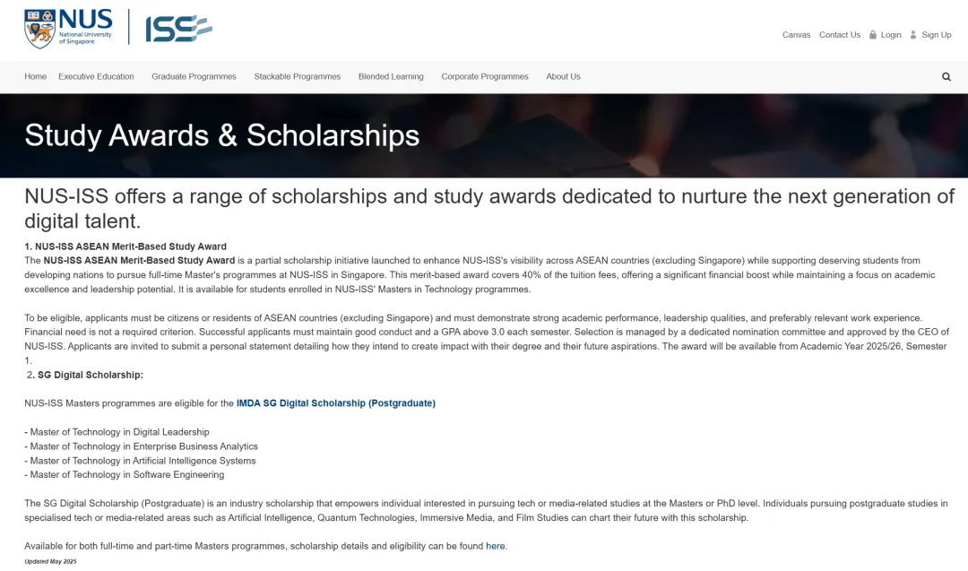This screenshot has width=968, height=571.
Task: Open the IMDA SG Digital Scholarship (Postgraduate) link
Action: [x=335, y=403]
